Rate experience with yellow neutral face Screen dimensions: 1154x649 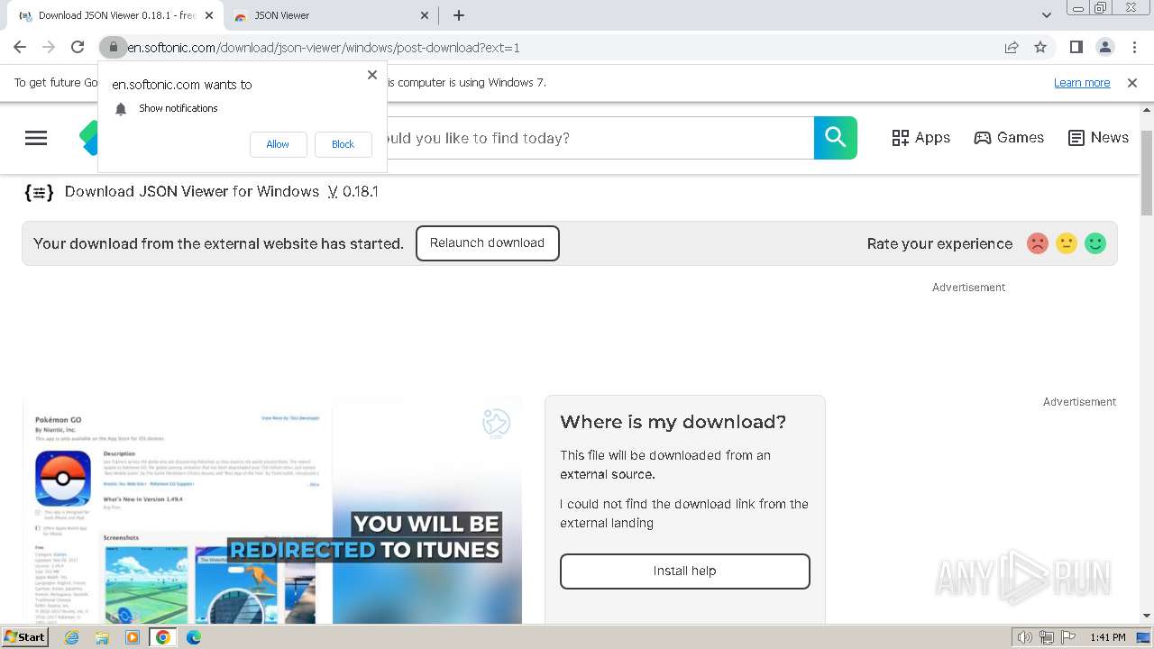[1067, 243]
